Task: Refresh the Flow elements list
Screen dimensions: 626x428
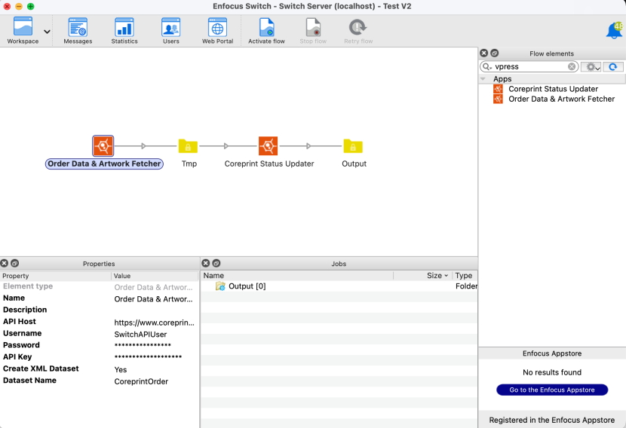Action: coord(613,67)
